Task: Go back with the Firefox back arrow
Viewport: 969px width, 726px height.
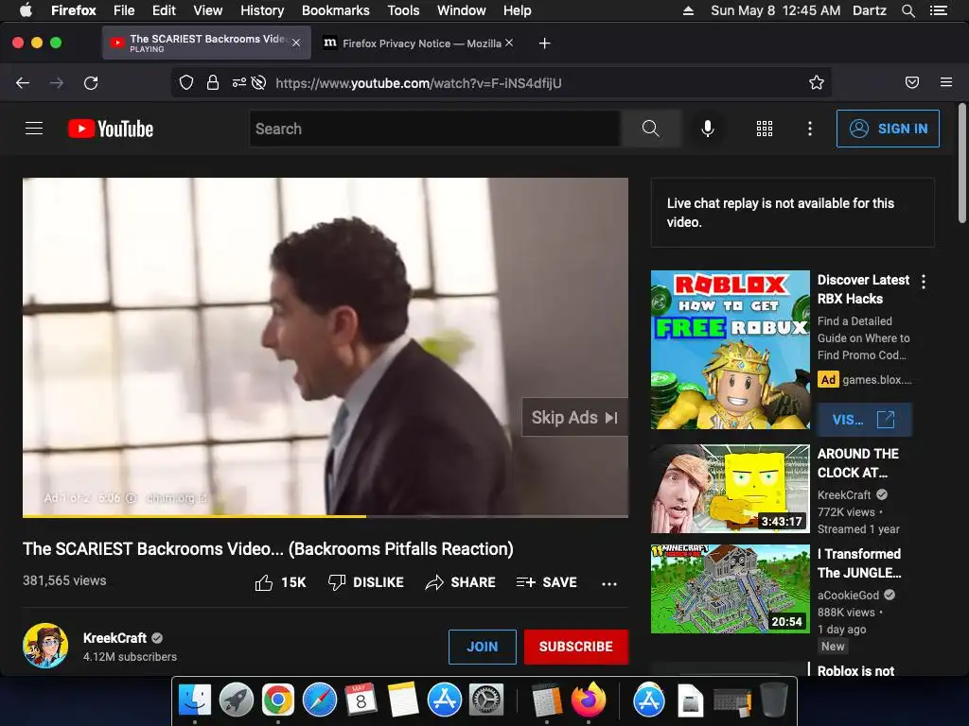Action: point(23,83)
